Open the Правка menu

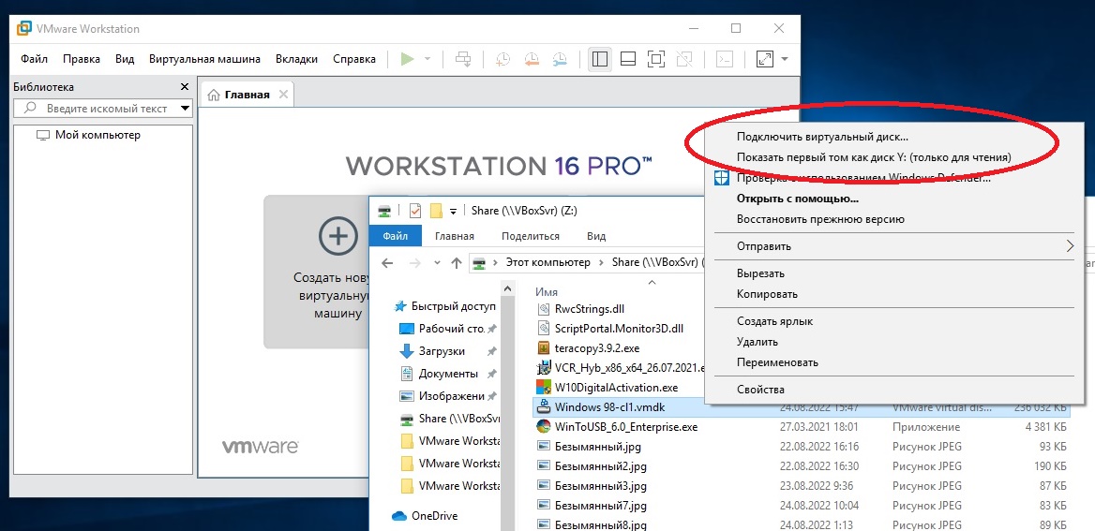[x=81, y=59]
